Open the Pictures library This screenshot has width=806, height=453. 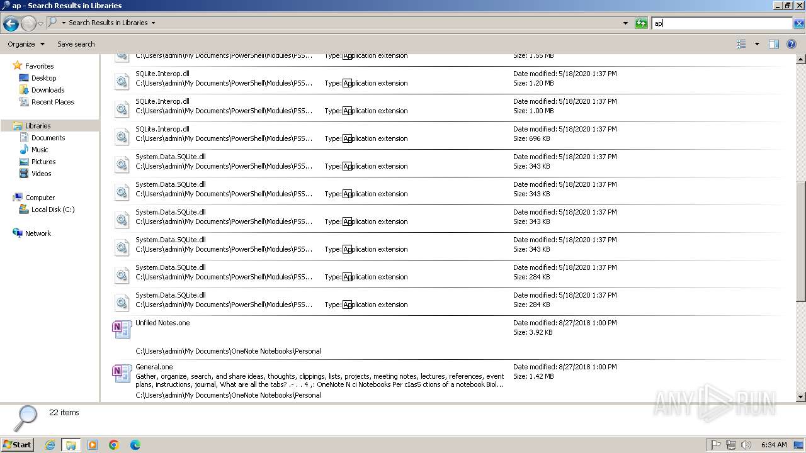tap(43, 162)
